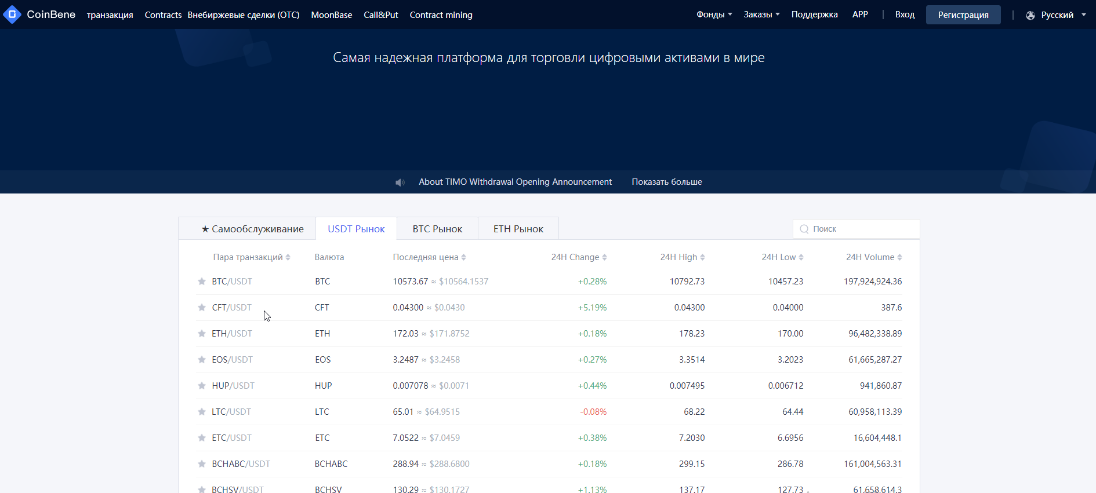Click the search magnifier icon
Image resolution: width=1096 pixels, height=493 pixels.
pos(804,229)
